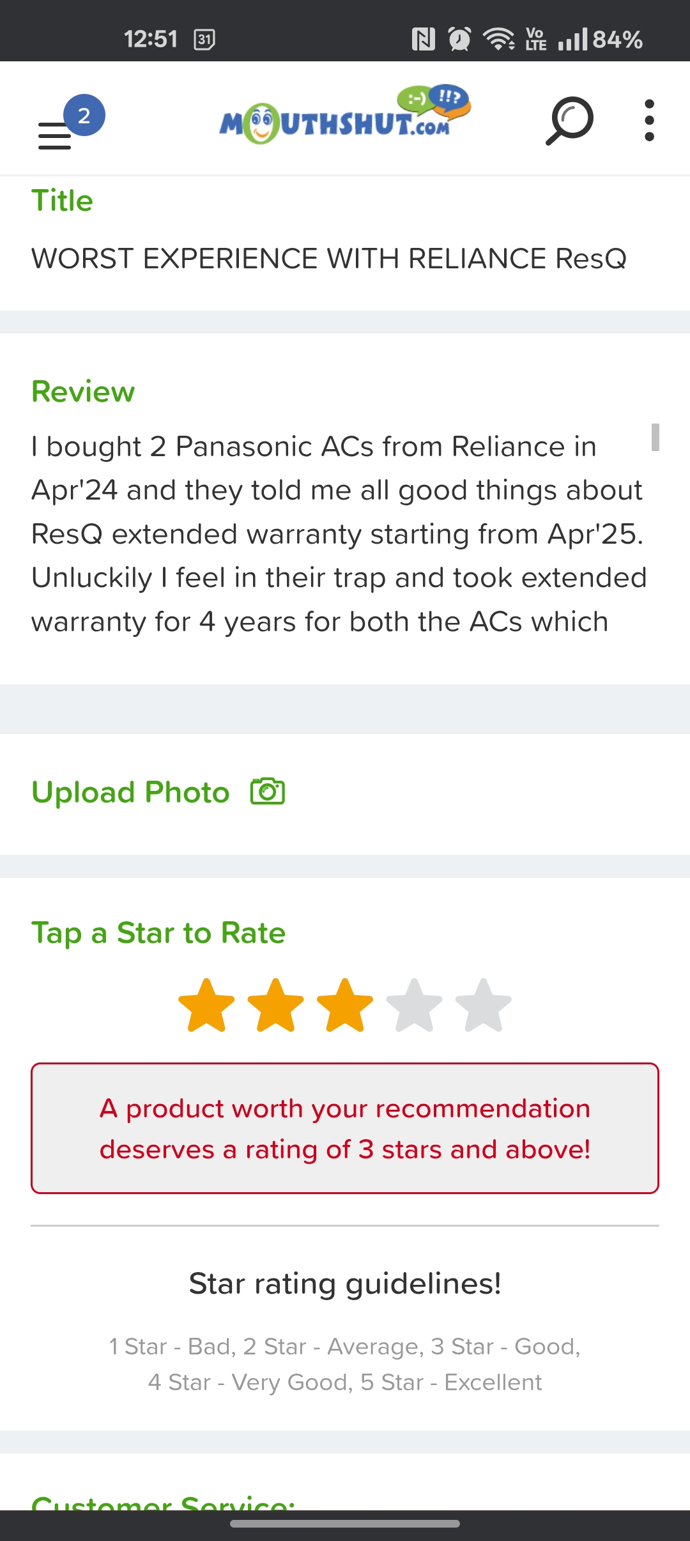The height and width of the screenshot is (1541, 690).
Task: Click the review text scrollbar handle
Action: [x=655, y=437]
